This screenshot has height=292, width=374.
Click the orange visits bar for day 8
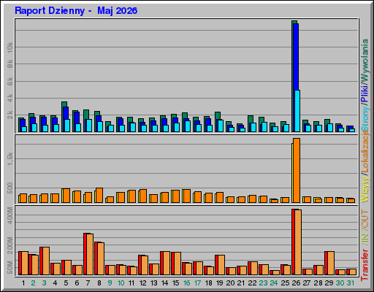(x=99, y=195)
